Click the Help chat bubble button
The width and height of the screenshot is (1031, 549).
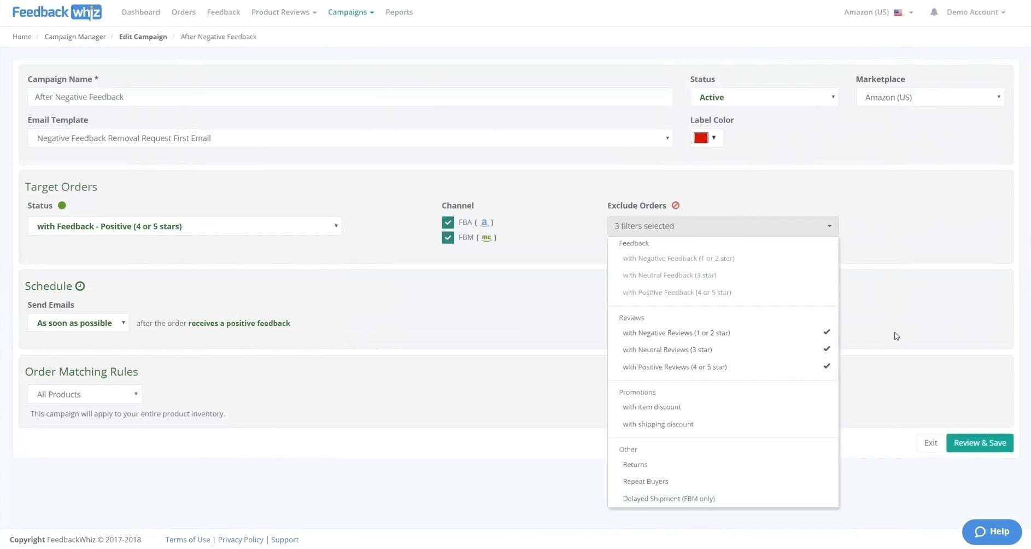[992, 532]
